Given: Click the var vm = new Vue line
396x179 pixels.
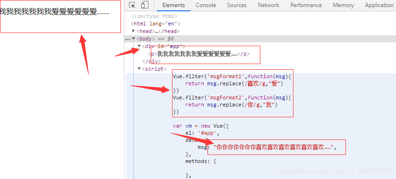Looking at the screenshot, I should click(200, 126).
